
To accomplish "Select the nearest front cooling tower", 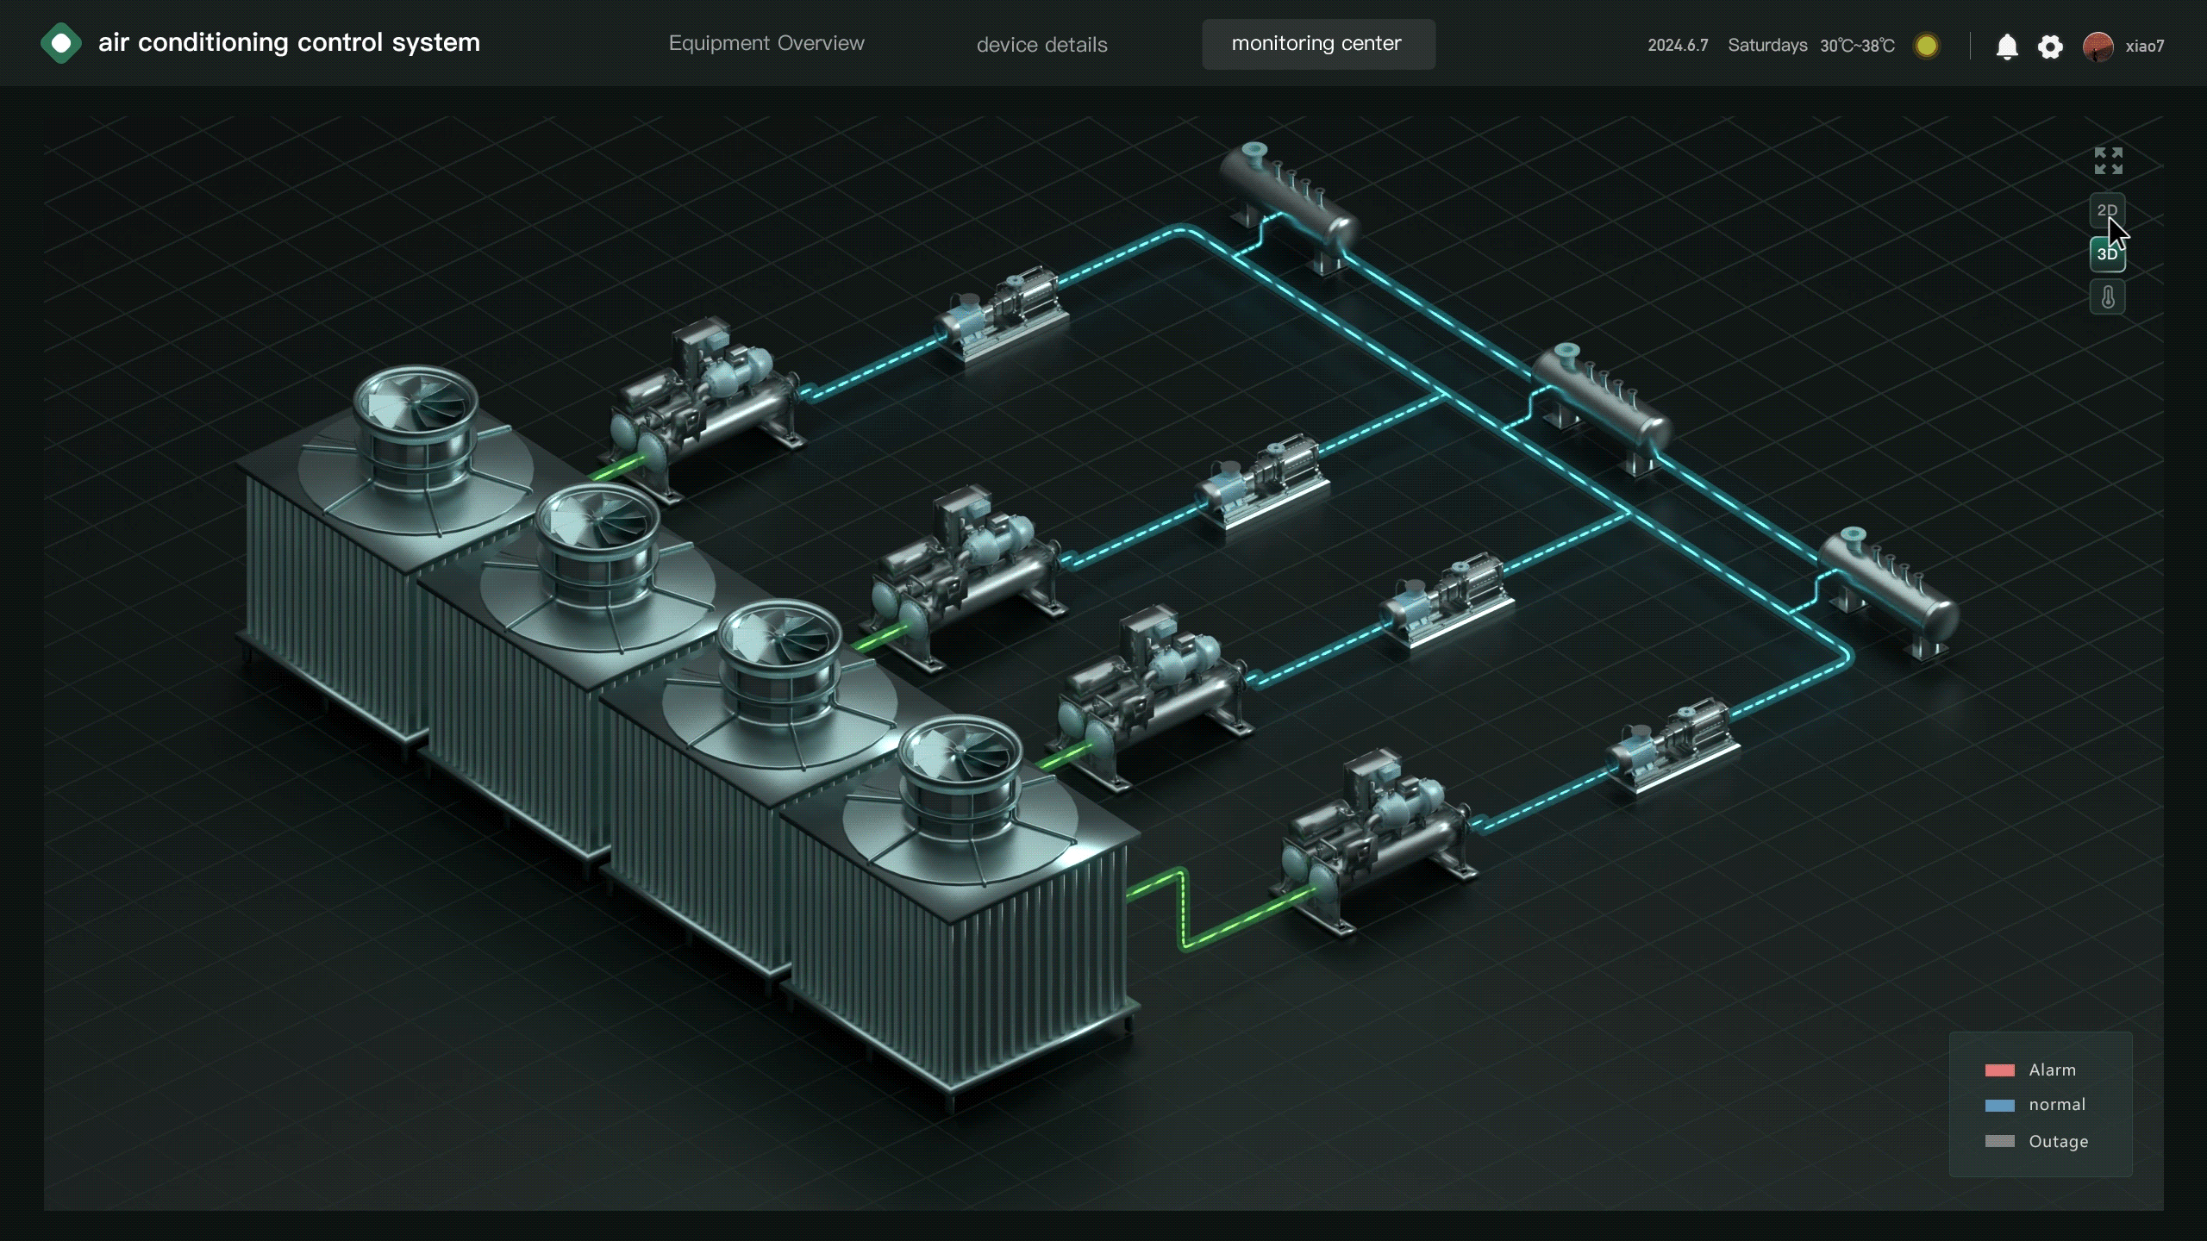I will 961,914.
